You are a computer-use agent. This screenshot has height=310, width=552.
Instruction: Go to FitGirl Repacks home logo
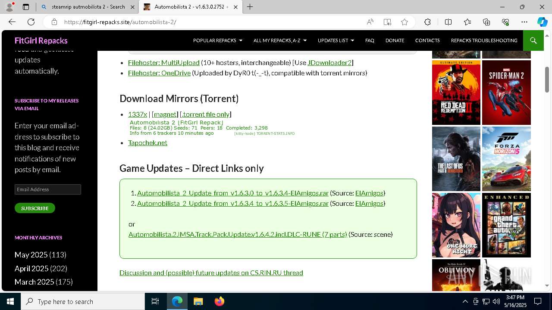(41, 40)
